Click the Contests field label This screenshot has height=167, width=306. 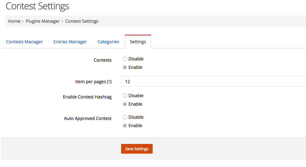pos(102,60)
